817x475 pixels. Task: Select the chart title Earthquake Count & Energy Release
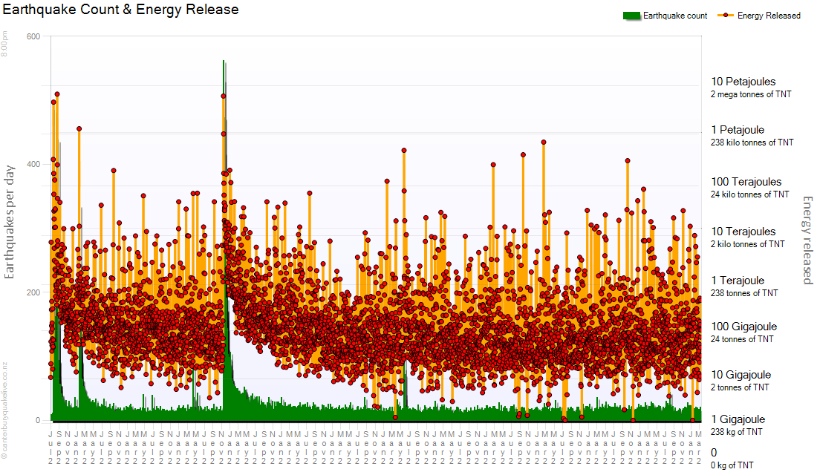click(121, 10)
